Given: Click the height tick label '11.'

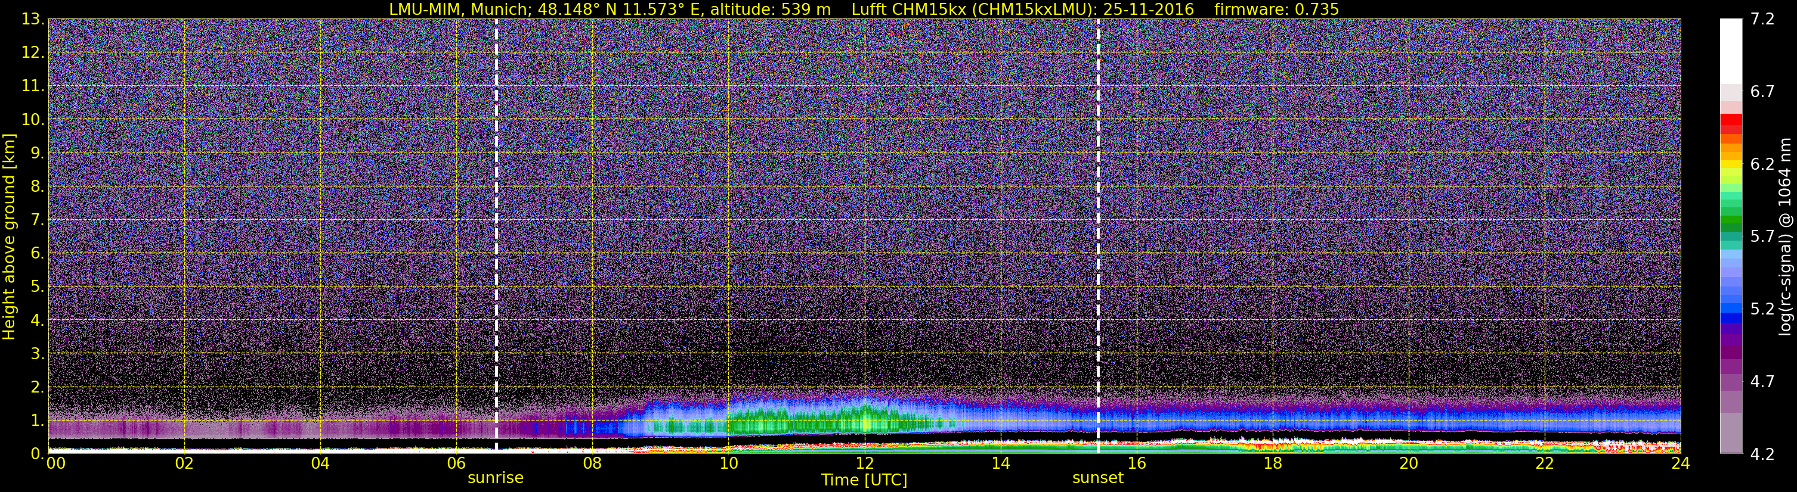Looking at the screenshot, I should [33, 86].
